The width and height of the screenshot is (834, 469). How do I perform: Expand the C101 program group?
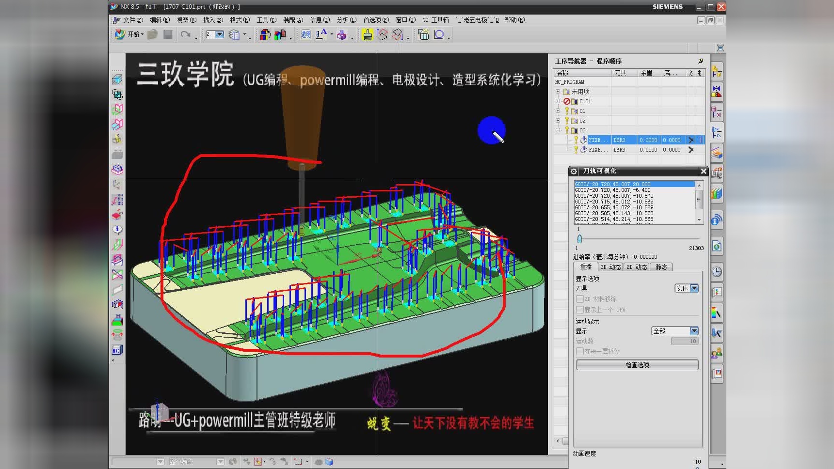[x=558, y=101]
